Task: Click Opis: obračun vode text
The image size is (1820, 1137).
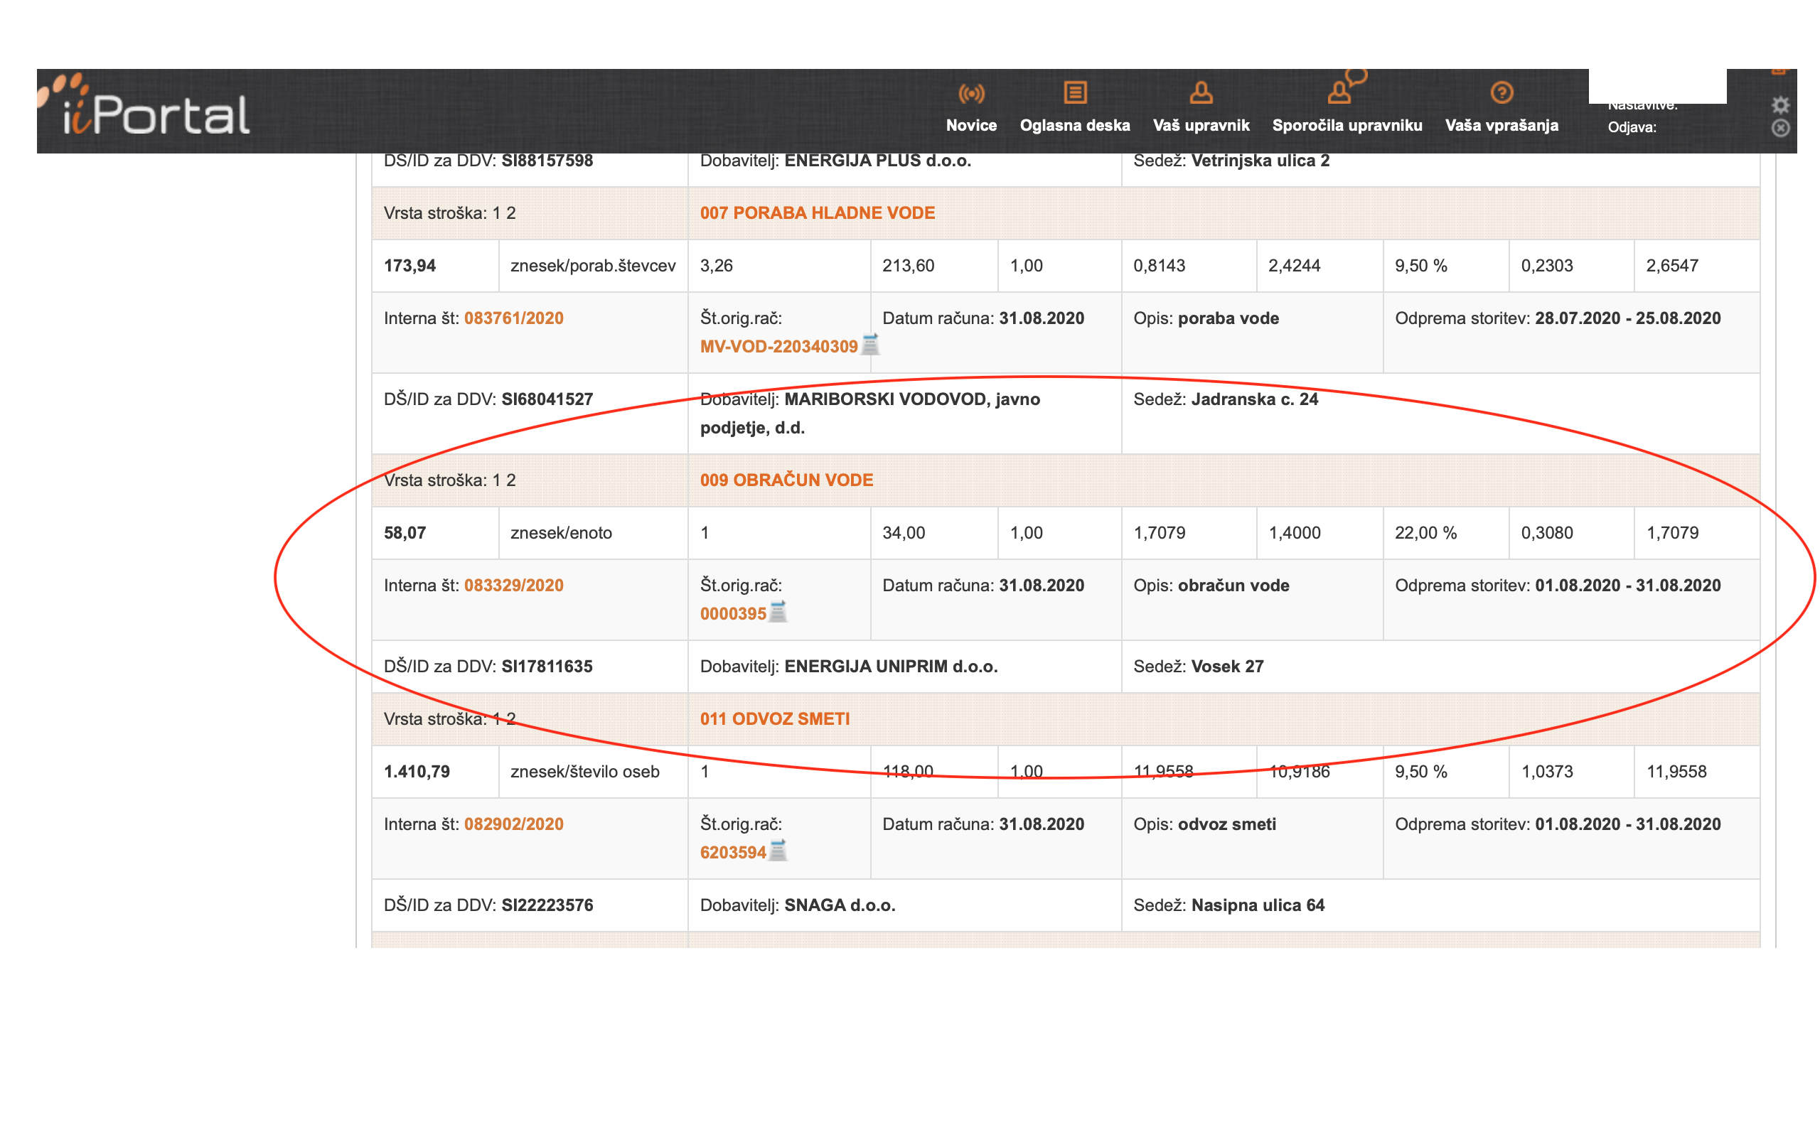Action: tap(1211, 585)
